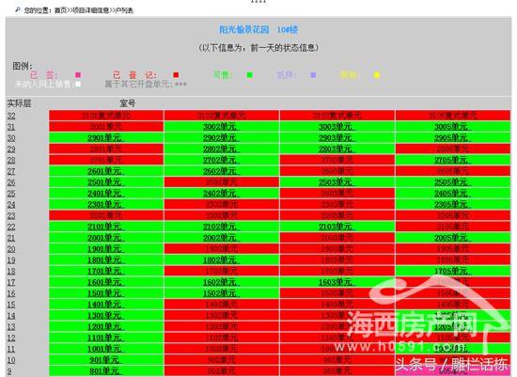This screenshot has height=377, width=517.
Task: Open the 3002单元 unit link
Action: [221, 127]
